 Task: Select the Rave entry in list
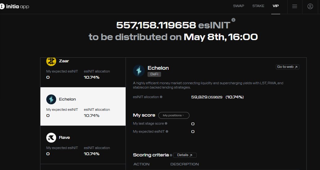pos(83,145)
